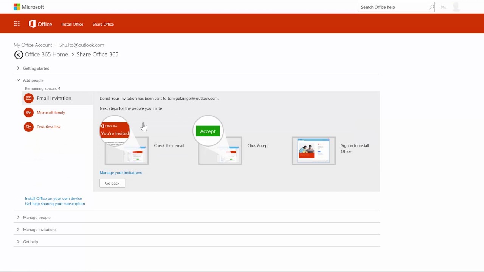Click the Share Office 365 breadcrumb text
Viewport: 484px width, 272px height.
97,54
